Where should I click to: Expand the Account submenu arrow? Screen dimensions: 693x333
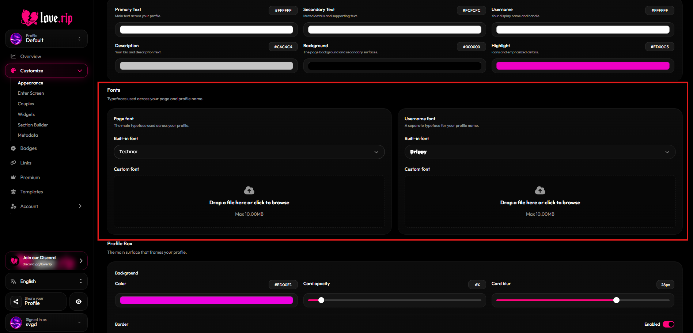(80, 206)
